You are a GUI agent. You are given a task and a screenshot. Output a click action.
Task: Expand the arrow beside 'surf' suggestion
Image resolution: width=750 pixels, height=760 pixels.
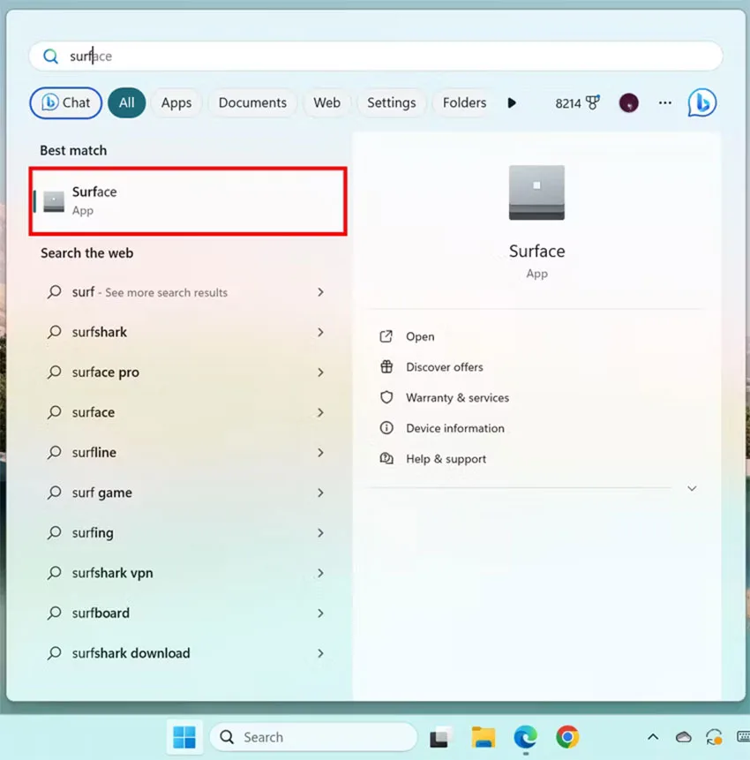coord(320,292)
